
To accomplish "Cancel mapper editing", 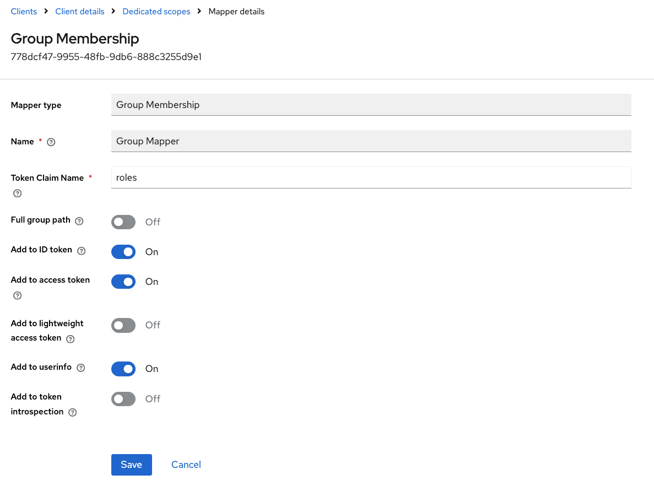I will pyautogui.click(x=186, y=465).
